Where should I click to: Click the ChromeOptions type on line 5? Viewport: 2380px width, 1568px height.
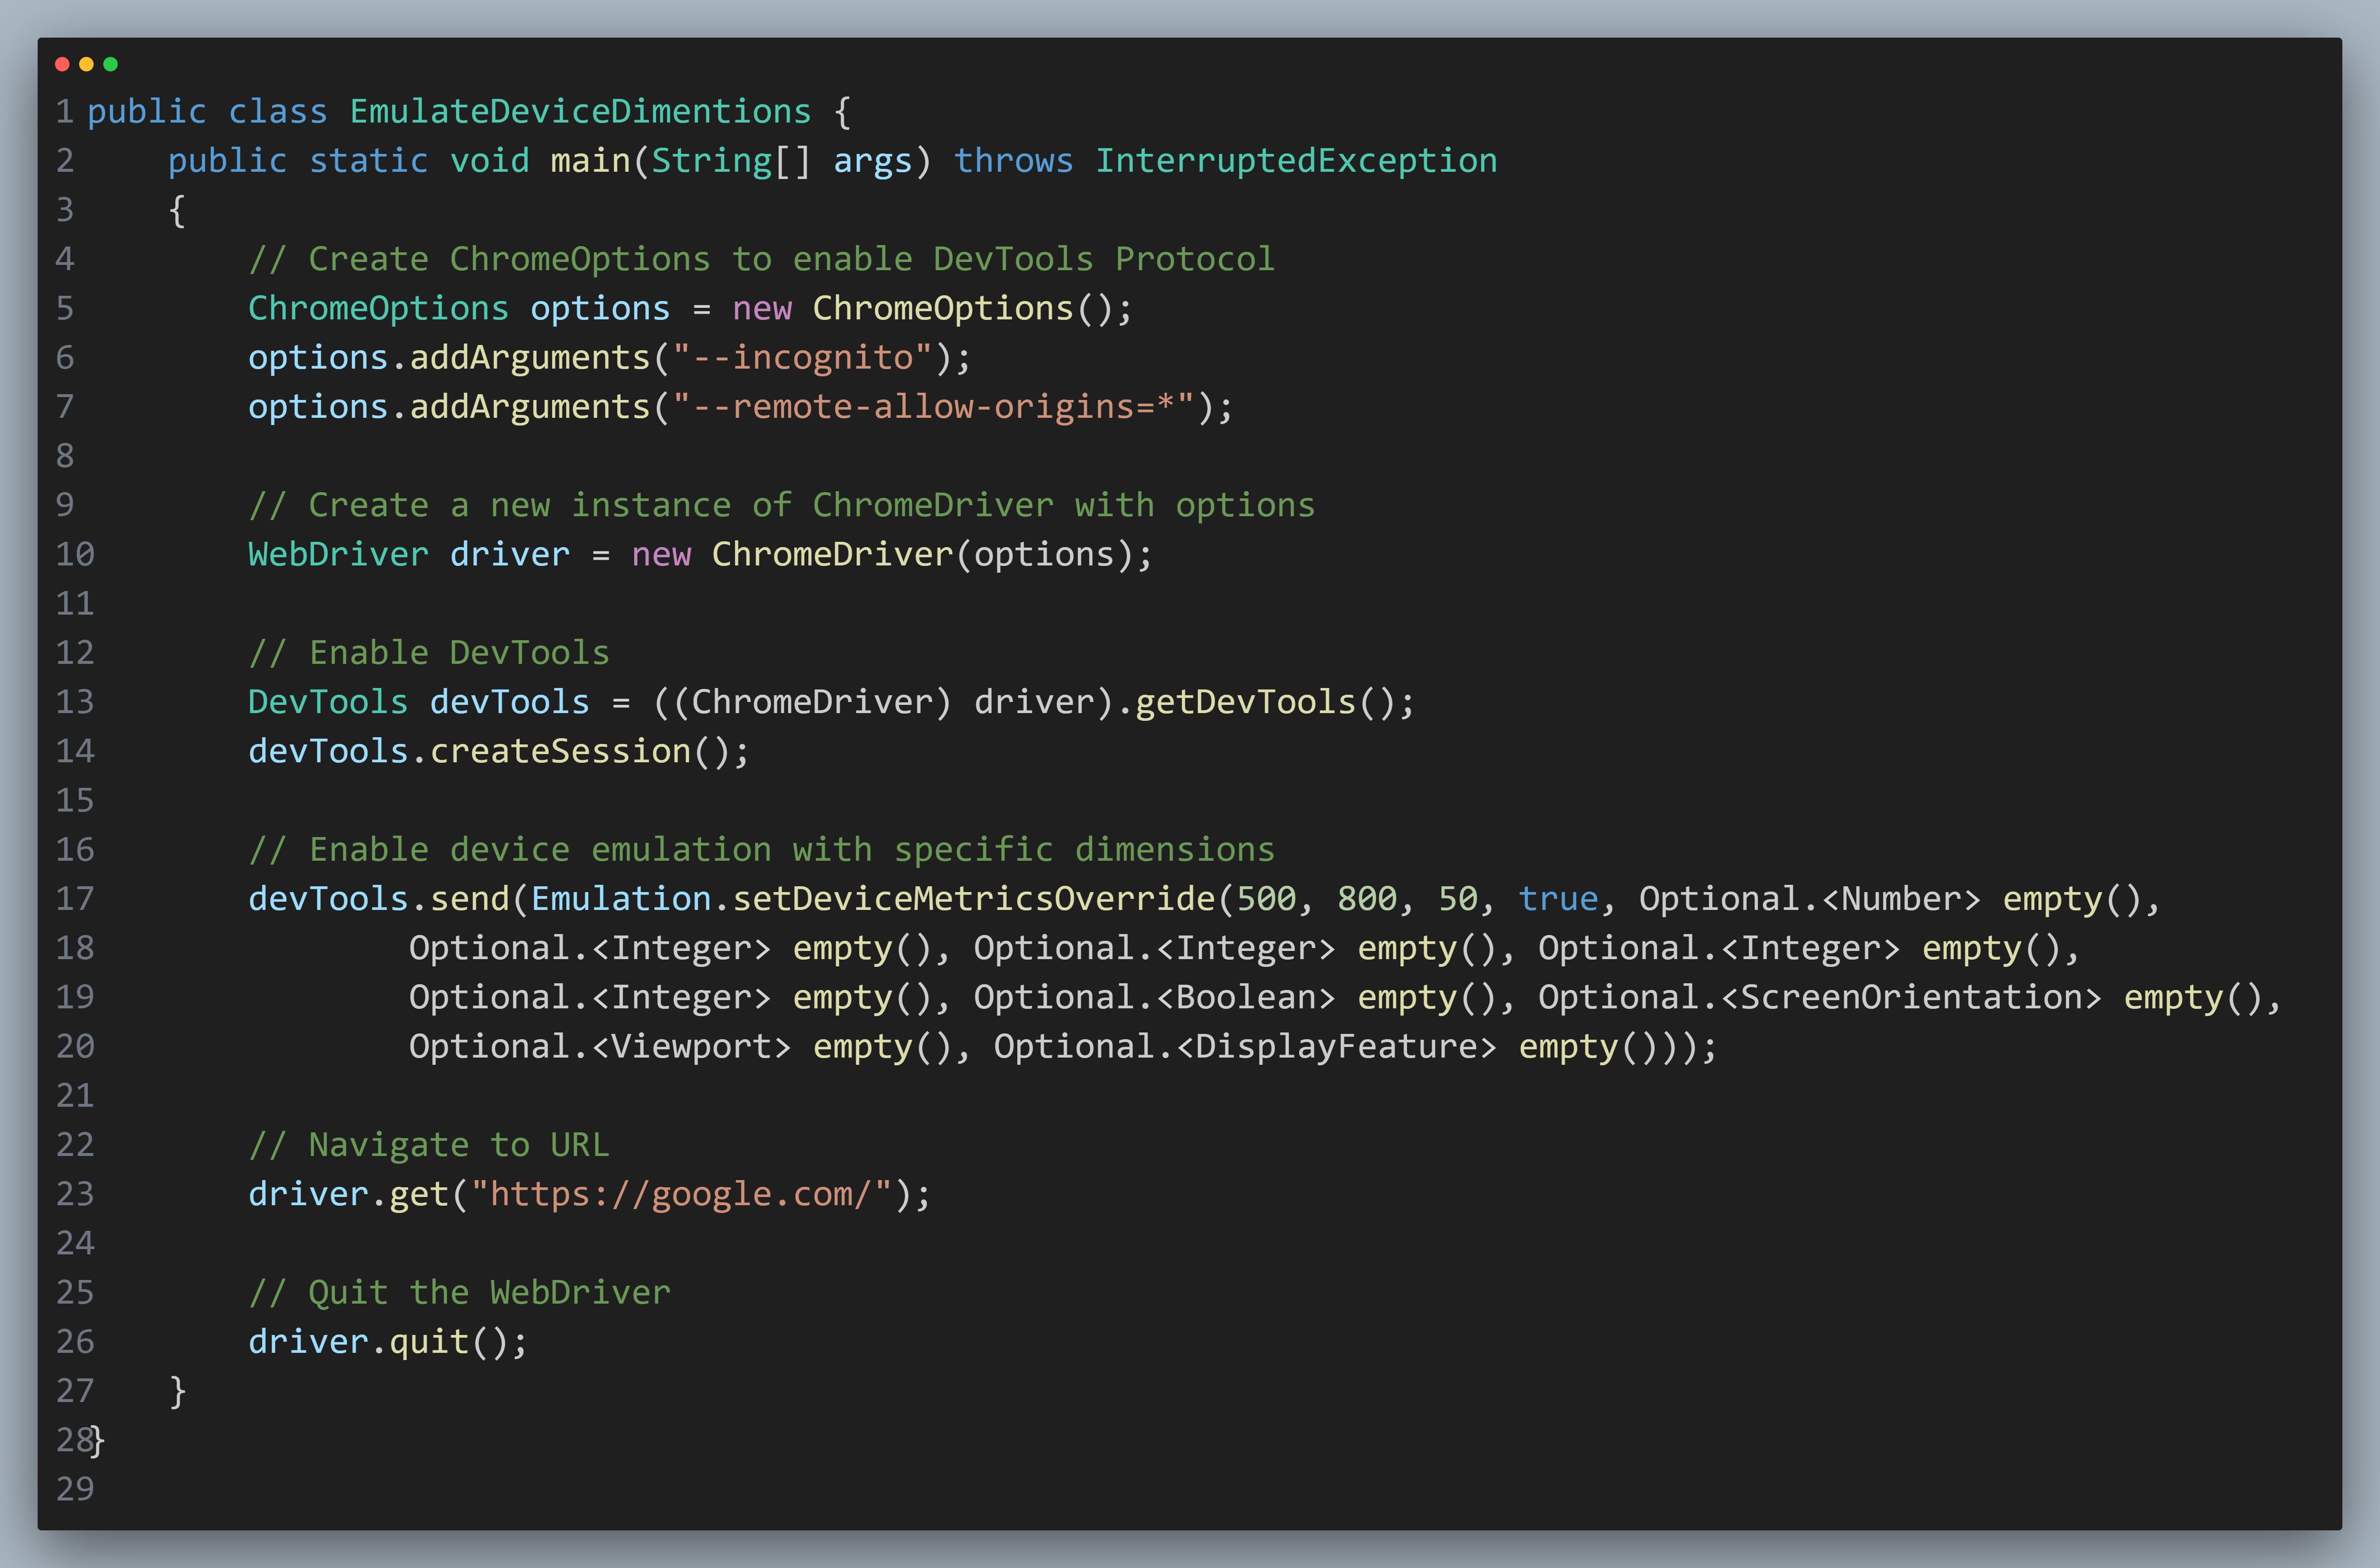point(378,308)
